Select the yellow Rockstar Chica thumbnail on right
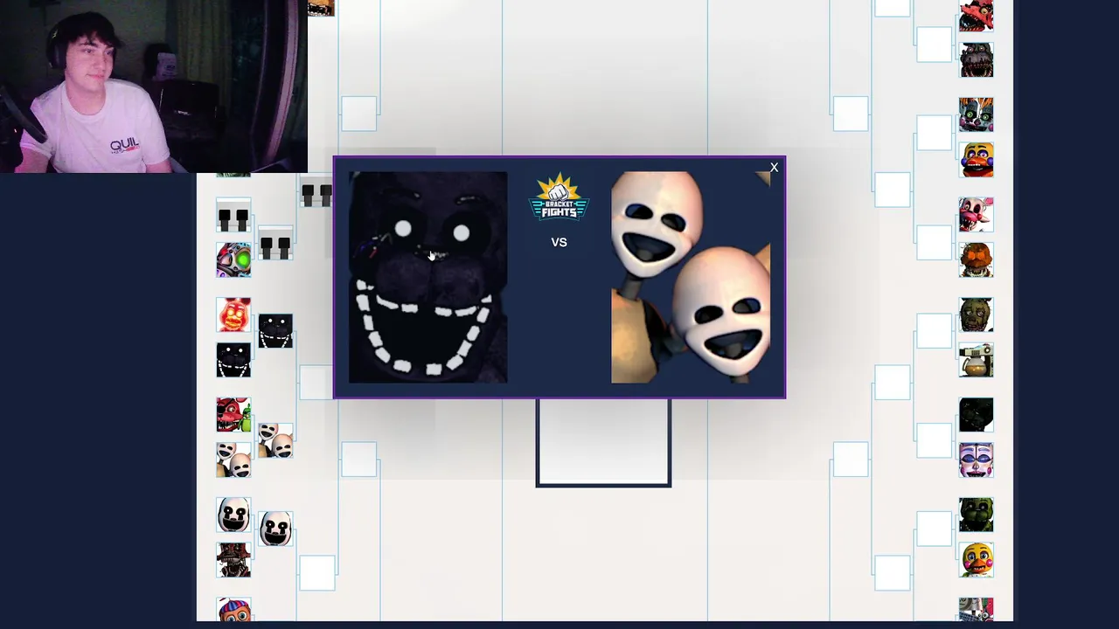Viewport: 1119px width, 629px height. coord(976,160)
